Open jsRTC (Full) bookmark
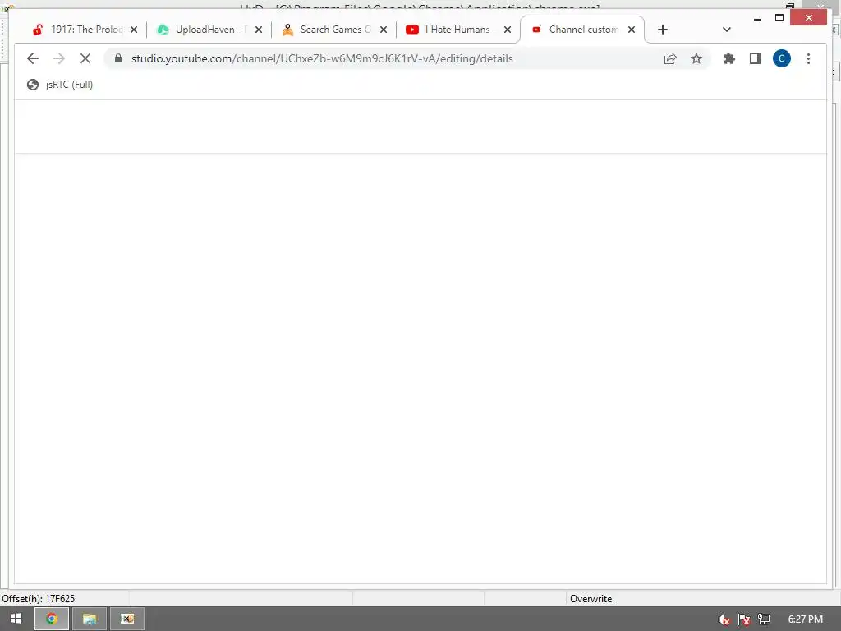841x631 pixels. [60, 85]
